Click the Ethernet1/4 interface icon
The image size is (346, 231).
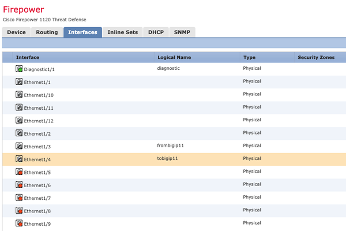pos(19,159)
